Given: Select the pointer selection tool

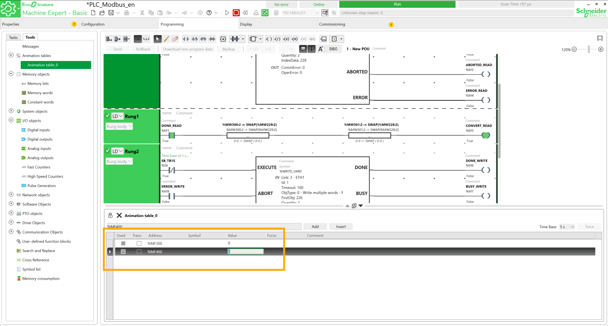Looking at the screenshot, I should (x=157, y=39).
